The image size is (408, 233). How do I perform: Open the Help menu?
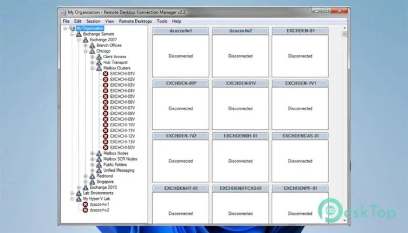pos(177,21)
